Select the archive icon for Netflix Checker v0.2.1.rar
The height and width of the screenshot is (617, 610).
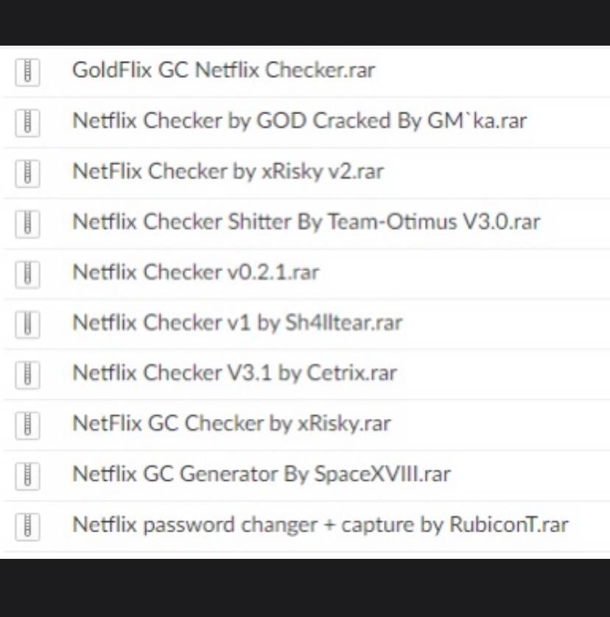point(27,273)
